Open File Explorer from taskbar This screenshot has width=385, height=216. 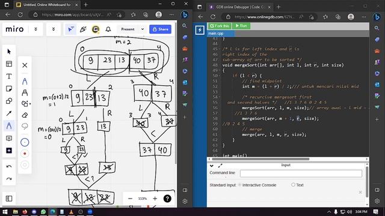click(x=15, y=212)
